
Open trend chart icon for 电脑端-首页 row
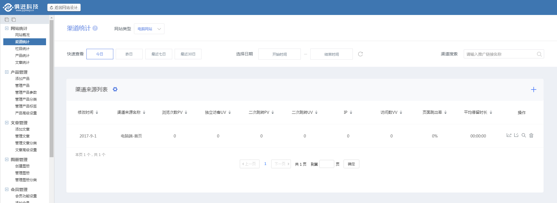point(509,135)
